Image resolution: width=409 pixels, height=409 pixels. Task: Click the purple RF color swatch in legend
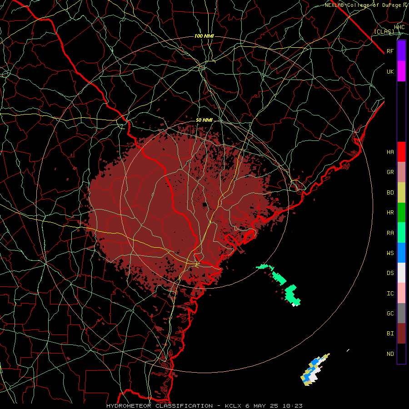[401, 51]
